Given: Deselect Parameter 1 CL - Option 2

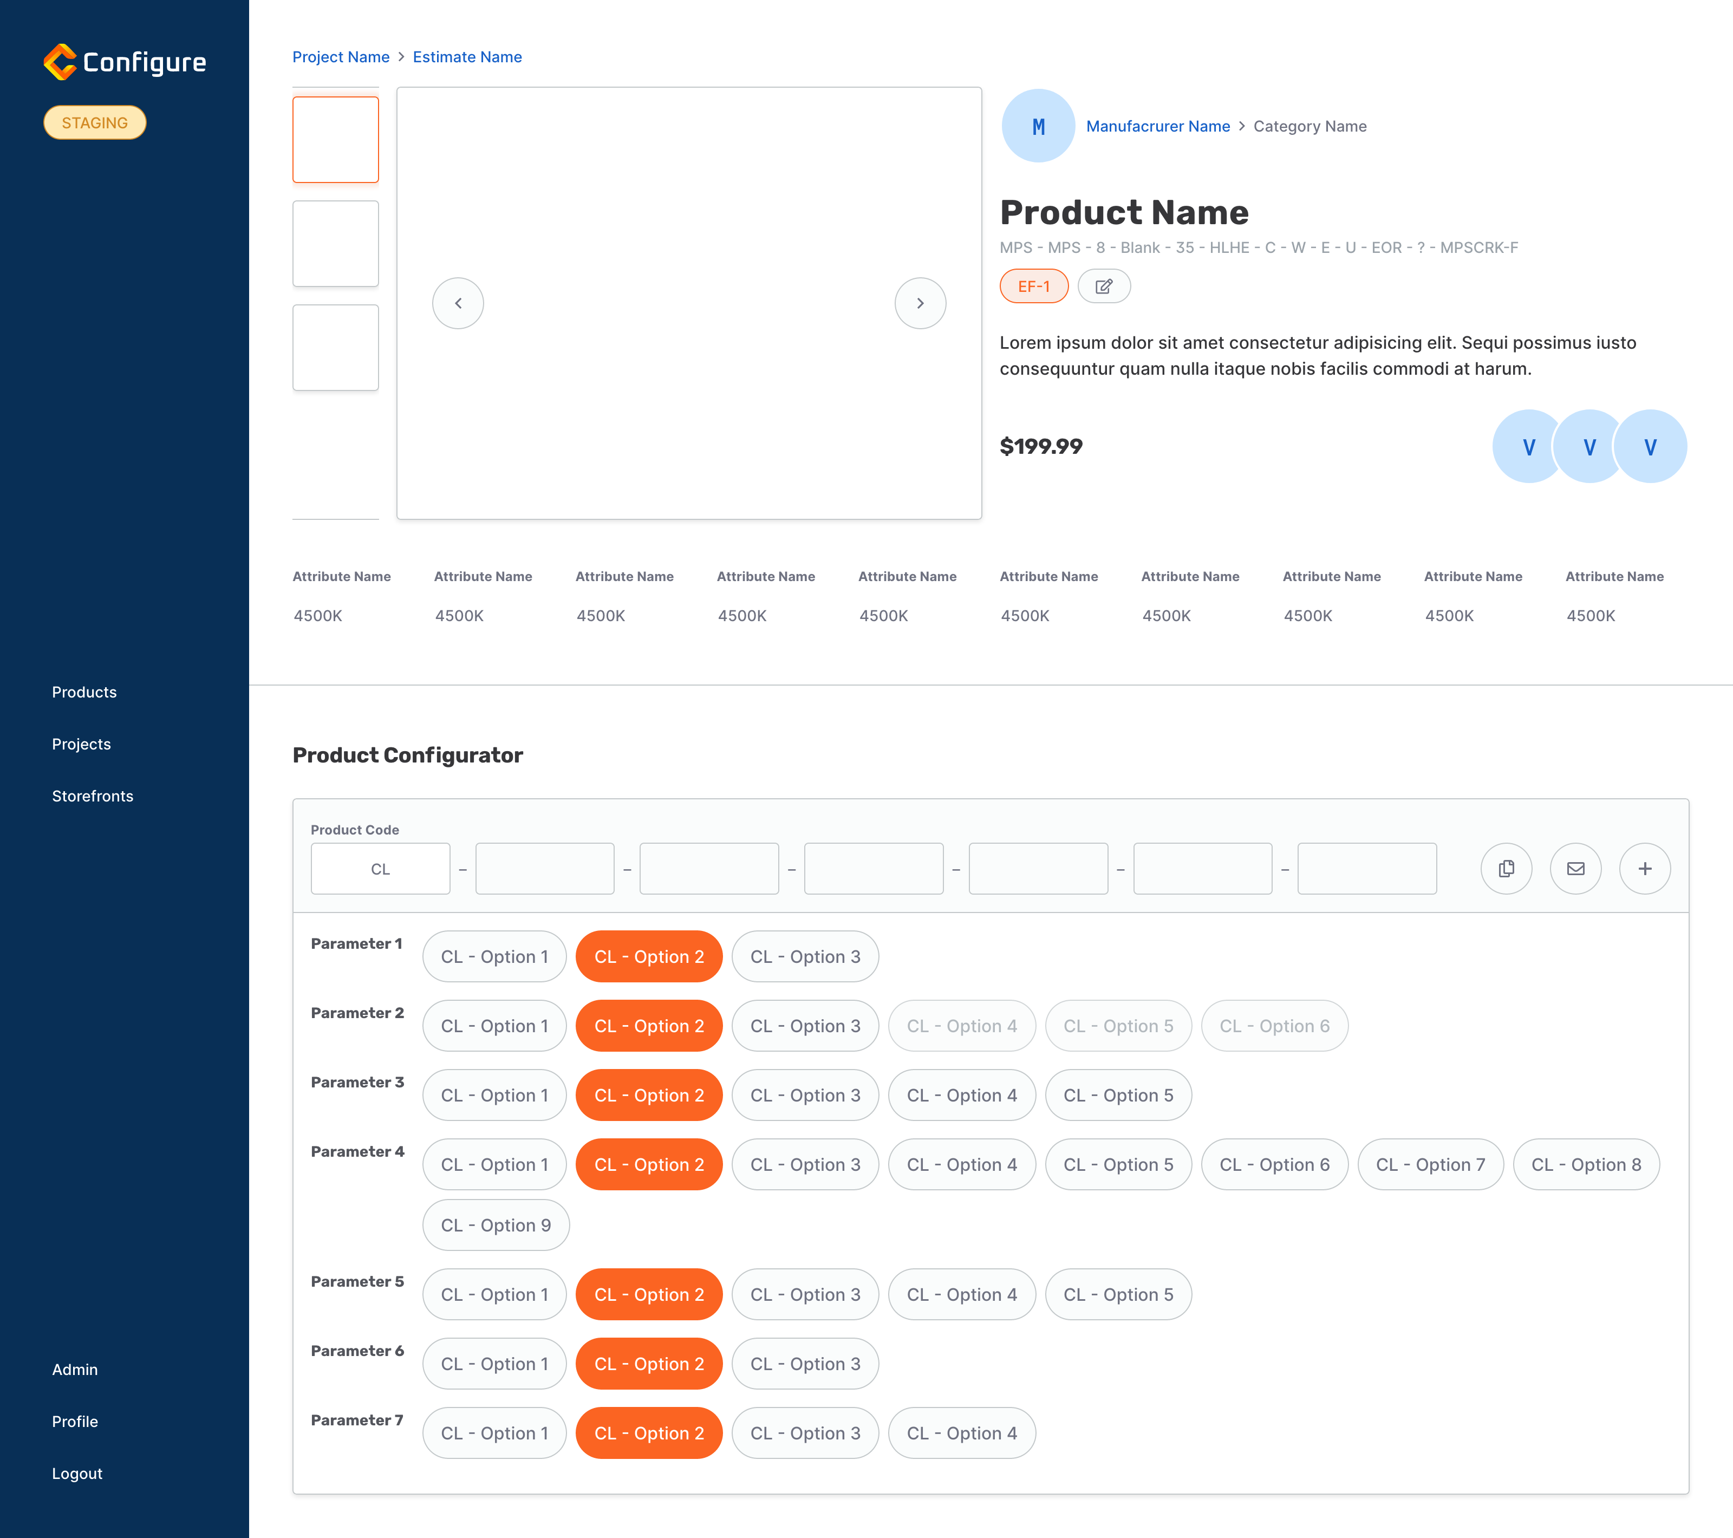Looking at the screenshot, I should [x=649, y=956].
